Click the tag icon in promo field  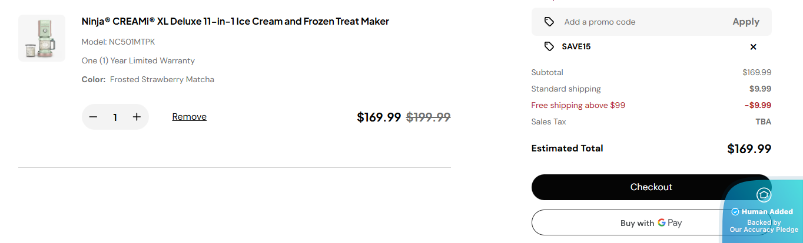(549, 22)
